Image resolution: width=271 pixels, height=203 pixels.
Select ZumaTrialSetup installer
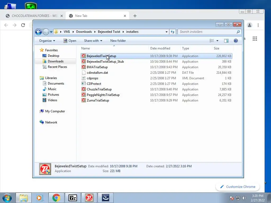click(x=156, y=100)
